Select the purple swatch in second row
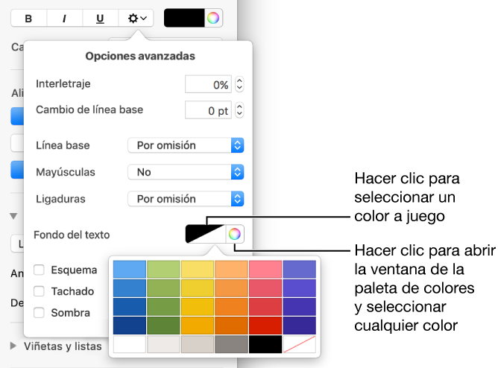 (300, 288)
